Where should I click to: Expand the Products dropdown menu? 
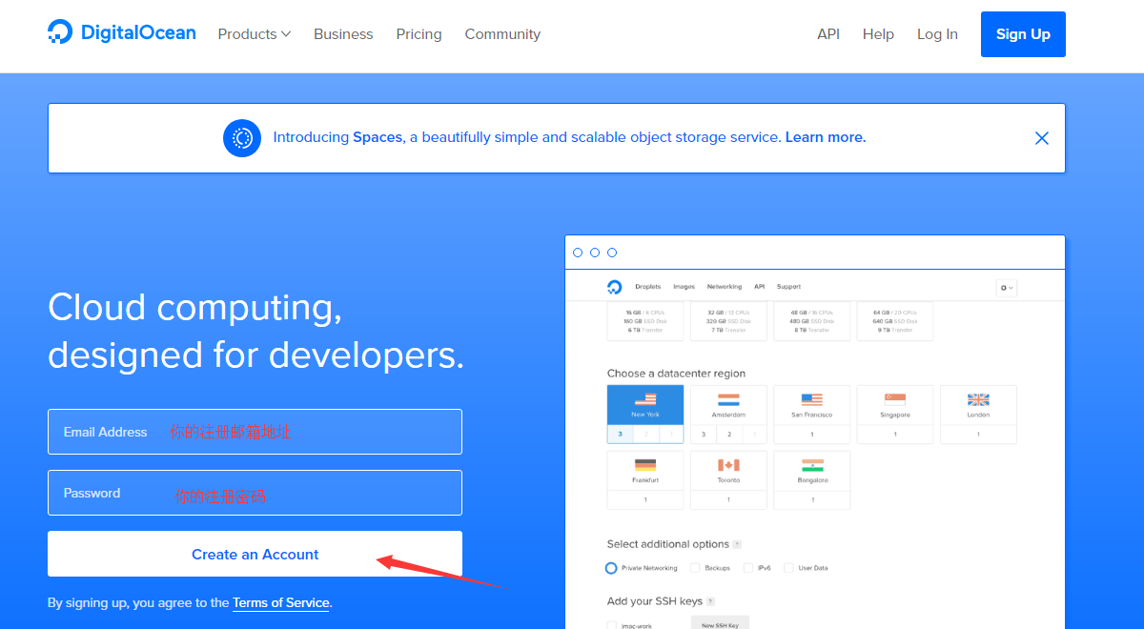coord(254,34)
